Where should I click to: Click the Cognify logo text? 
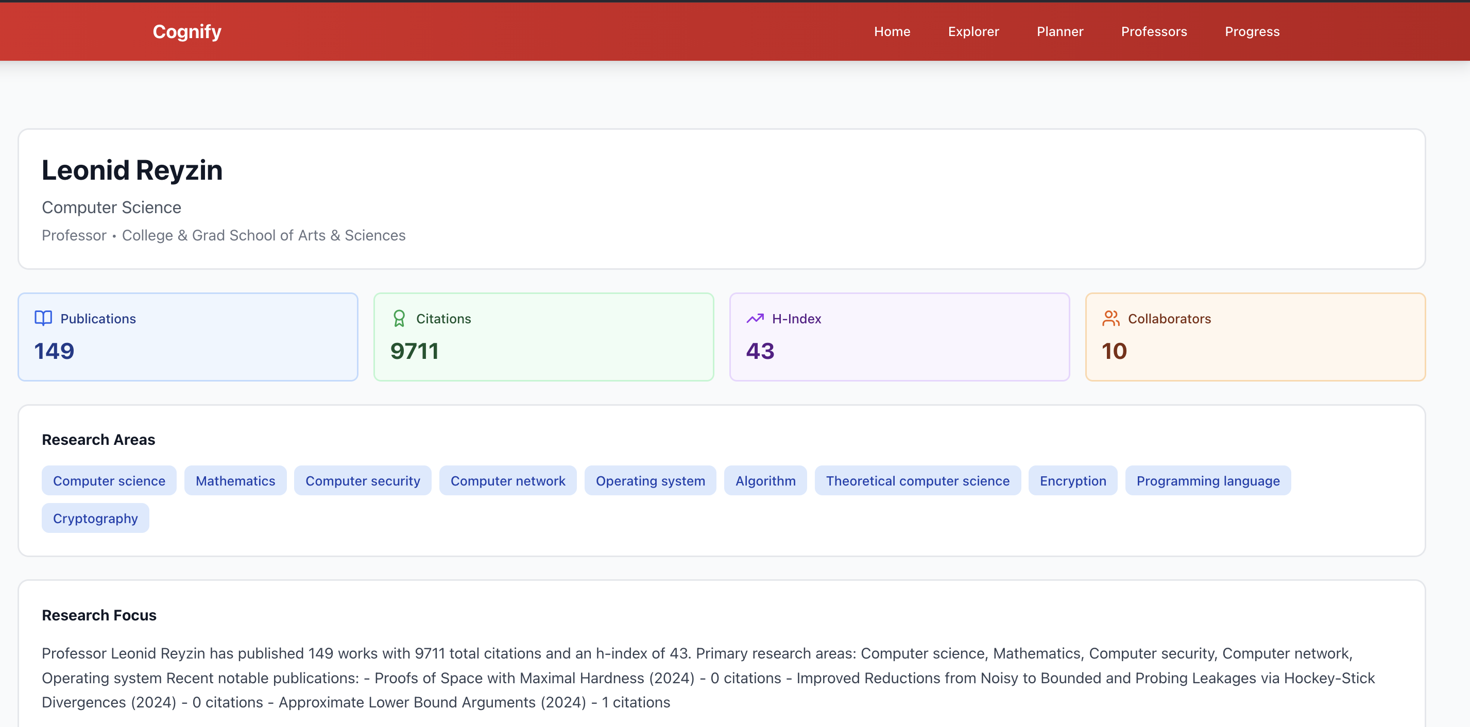click(x=186, y=31)
